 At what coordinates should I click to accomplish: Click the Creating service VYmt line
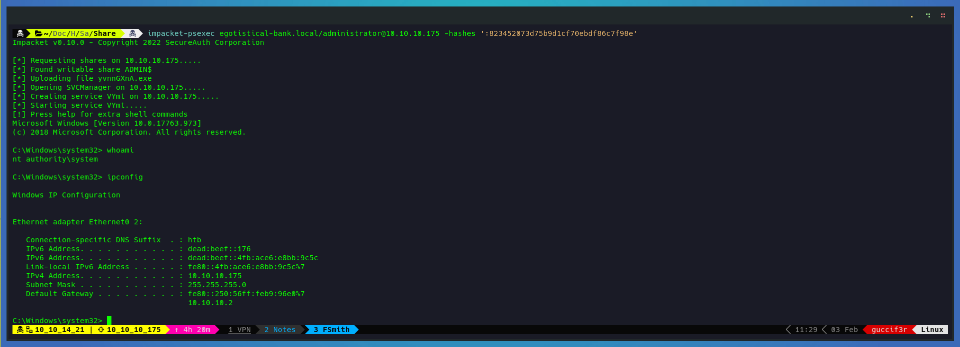tap(115, 96)
